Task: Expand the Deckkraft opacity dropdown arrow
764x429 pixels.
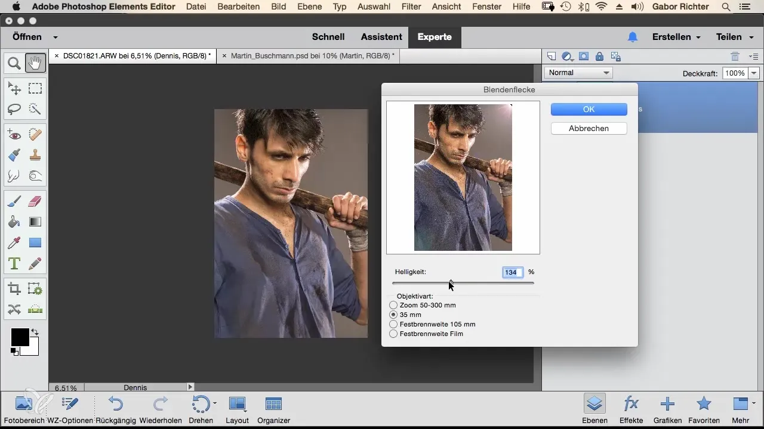Action: tap(754, 73)
